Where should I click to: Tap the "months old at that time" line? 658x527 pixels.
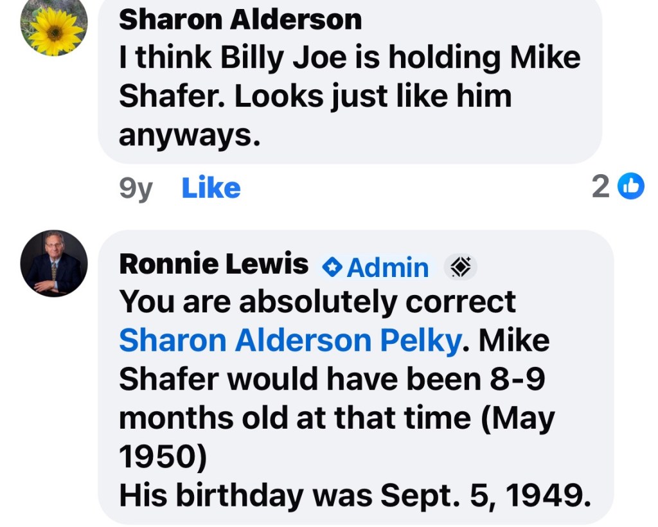point(337,418)
